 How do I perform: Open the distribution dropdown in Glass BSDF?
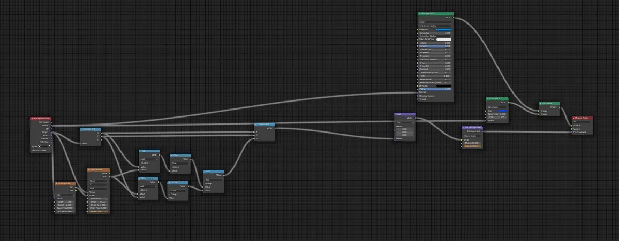click(x=497, y=107)
